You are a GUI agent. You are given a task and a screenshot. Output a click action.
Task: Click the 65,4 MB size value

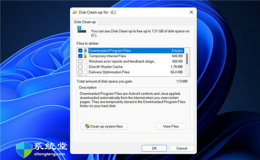pyautogui.click(x=177, y=72)
